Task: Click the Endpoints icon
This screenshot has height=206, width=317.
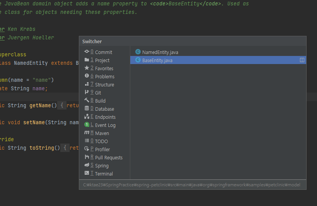Action: [x=87, y=117]
